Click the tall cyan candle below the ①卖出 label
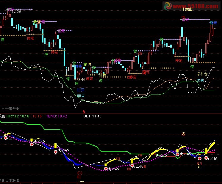Viewport: 222px width, 184px height. tap(182, 32)
